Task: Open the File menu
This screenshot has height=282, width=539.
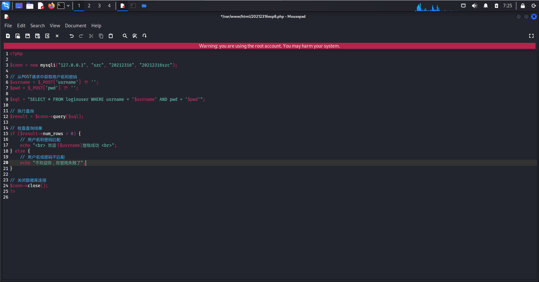Action: 8,26
